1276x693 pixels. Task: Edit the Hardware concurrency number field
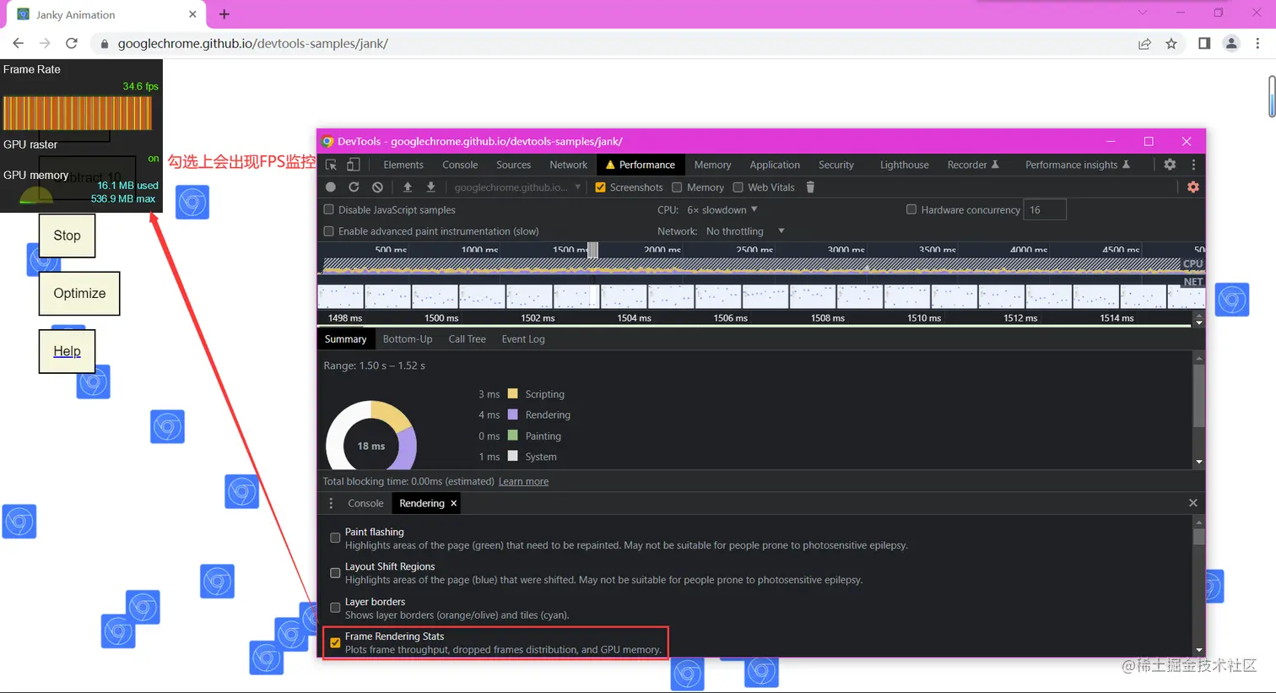click(1045, 209)
